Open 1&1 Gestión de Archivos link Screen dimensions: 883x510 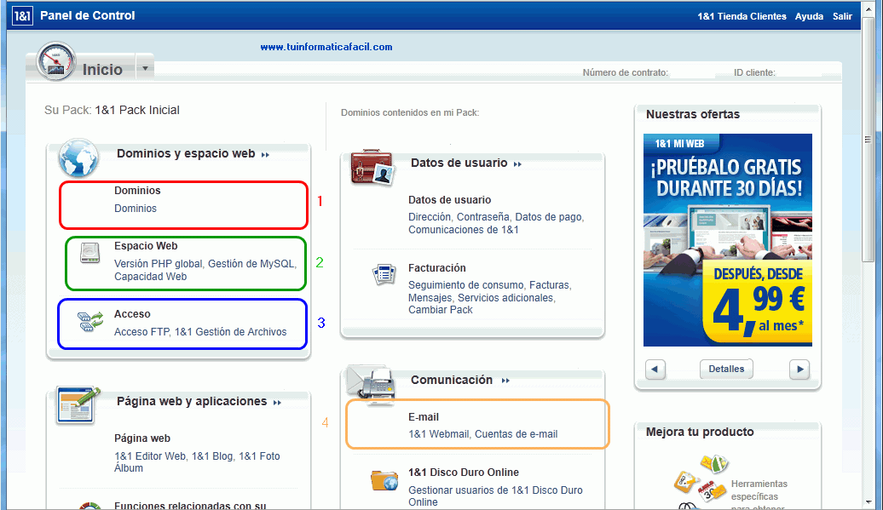coord(230,332)
